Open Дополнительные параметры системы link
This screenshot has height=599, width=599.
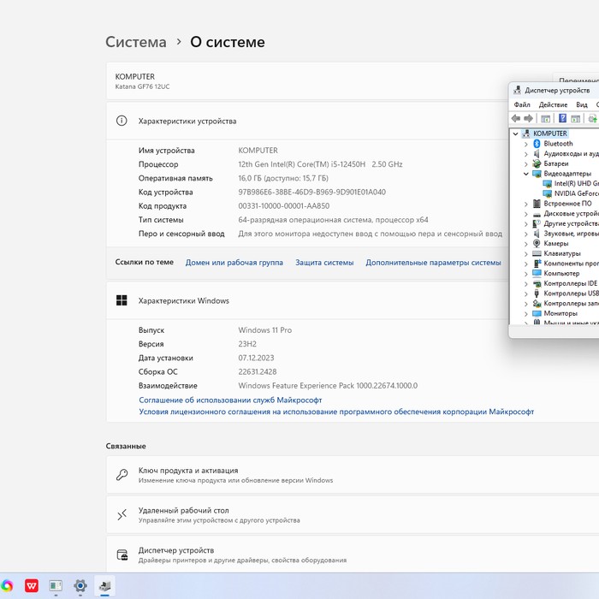click(433, 263)
